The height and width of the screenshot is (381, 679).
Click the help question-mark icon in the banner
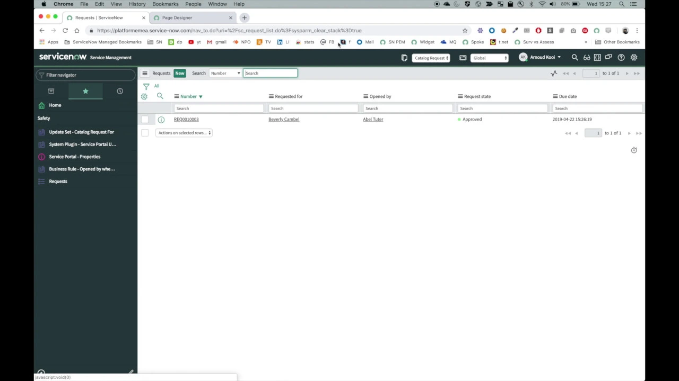pyautogui.click(x=621, y=57)
